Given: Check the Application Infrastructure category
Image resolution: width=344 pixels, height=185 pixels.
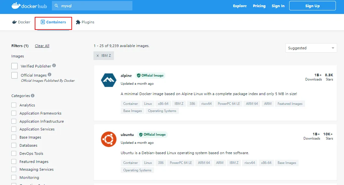Looking at the screenshot, I should pyautogui.click(x=14, y=121).
